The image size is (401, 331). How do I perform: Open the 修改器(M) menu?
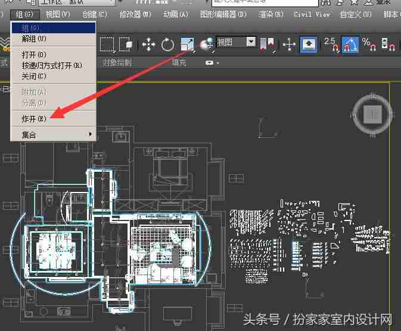click(135, 14)
